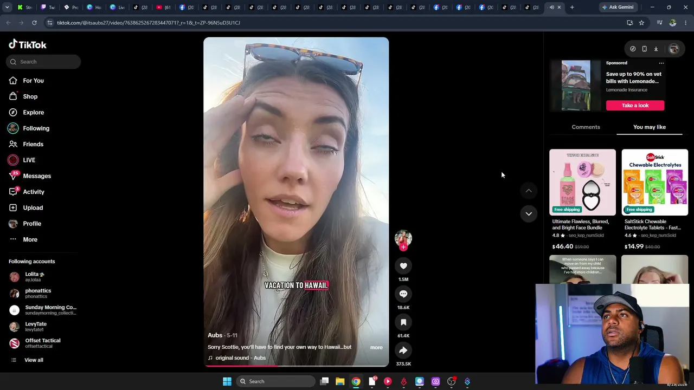This screenshot has height=390, width=694.
Task: Open the Chrome profile avatar
Action: 673,23
